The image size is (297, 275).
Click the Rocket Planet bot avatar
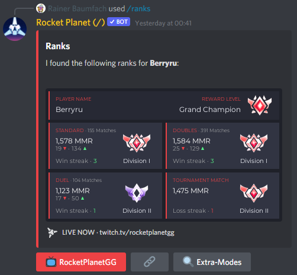15,29
